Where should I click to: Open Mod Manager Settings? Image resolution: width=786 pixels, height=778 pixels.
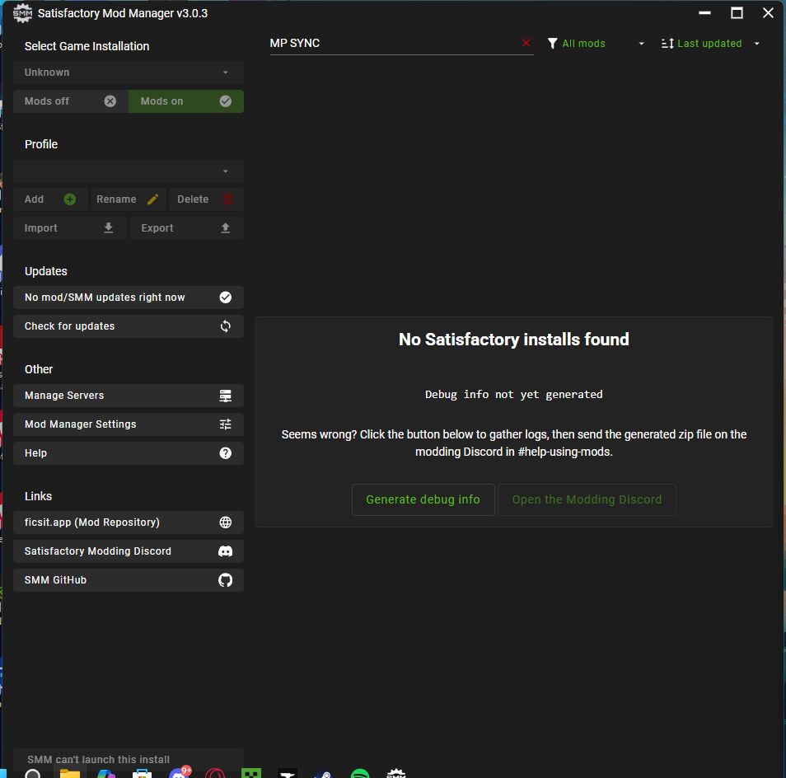tap(129, 424)
